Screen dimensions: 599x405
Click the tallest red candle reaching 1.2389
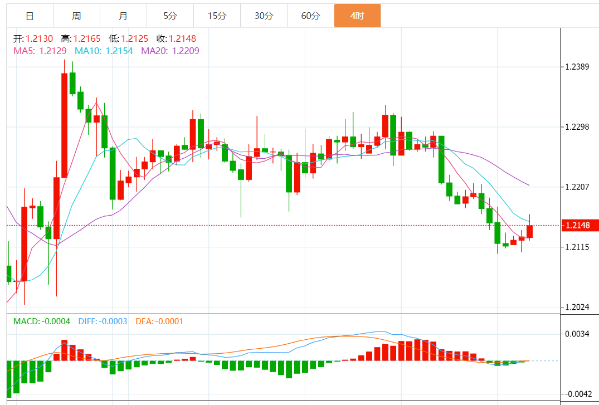65,125
